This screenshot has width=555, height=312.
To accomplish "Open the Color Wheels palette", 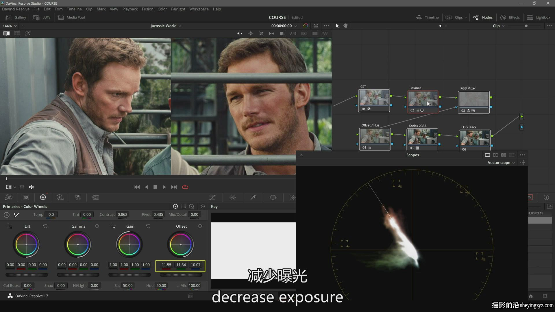I will (43, 197).
